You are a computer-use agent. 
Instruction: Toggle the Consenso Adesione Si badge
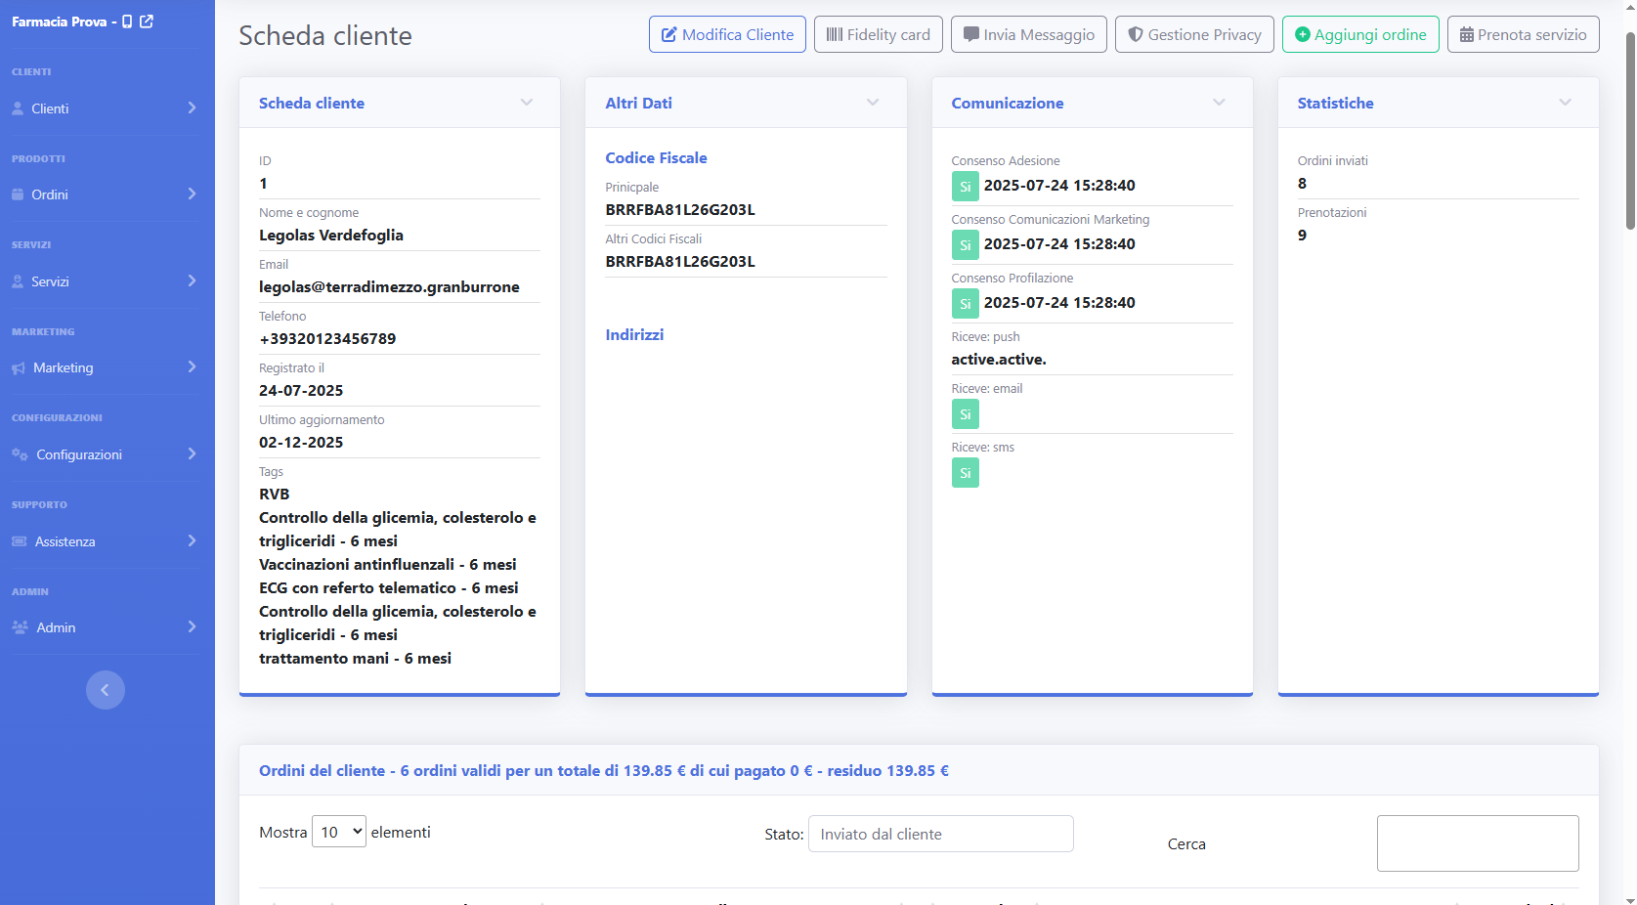tap(965, 186)
